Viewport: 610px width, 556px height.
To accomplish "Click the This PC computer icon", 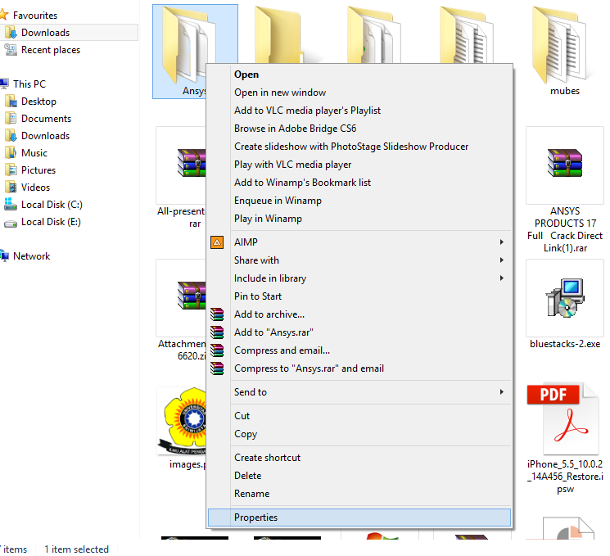I will [4, 84].
